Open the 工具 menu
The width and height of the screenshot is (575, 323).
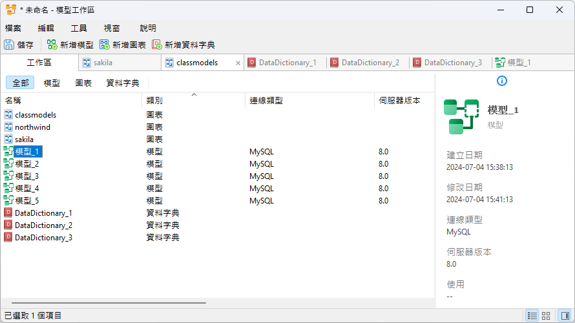[79, 28]
